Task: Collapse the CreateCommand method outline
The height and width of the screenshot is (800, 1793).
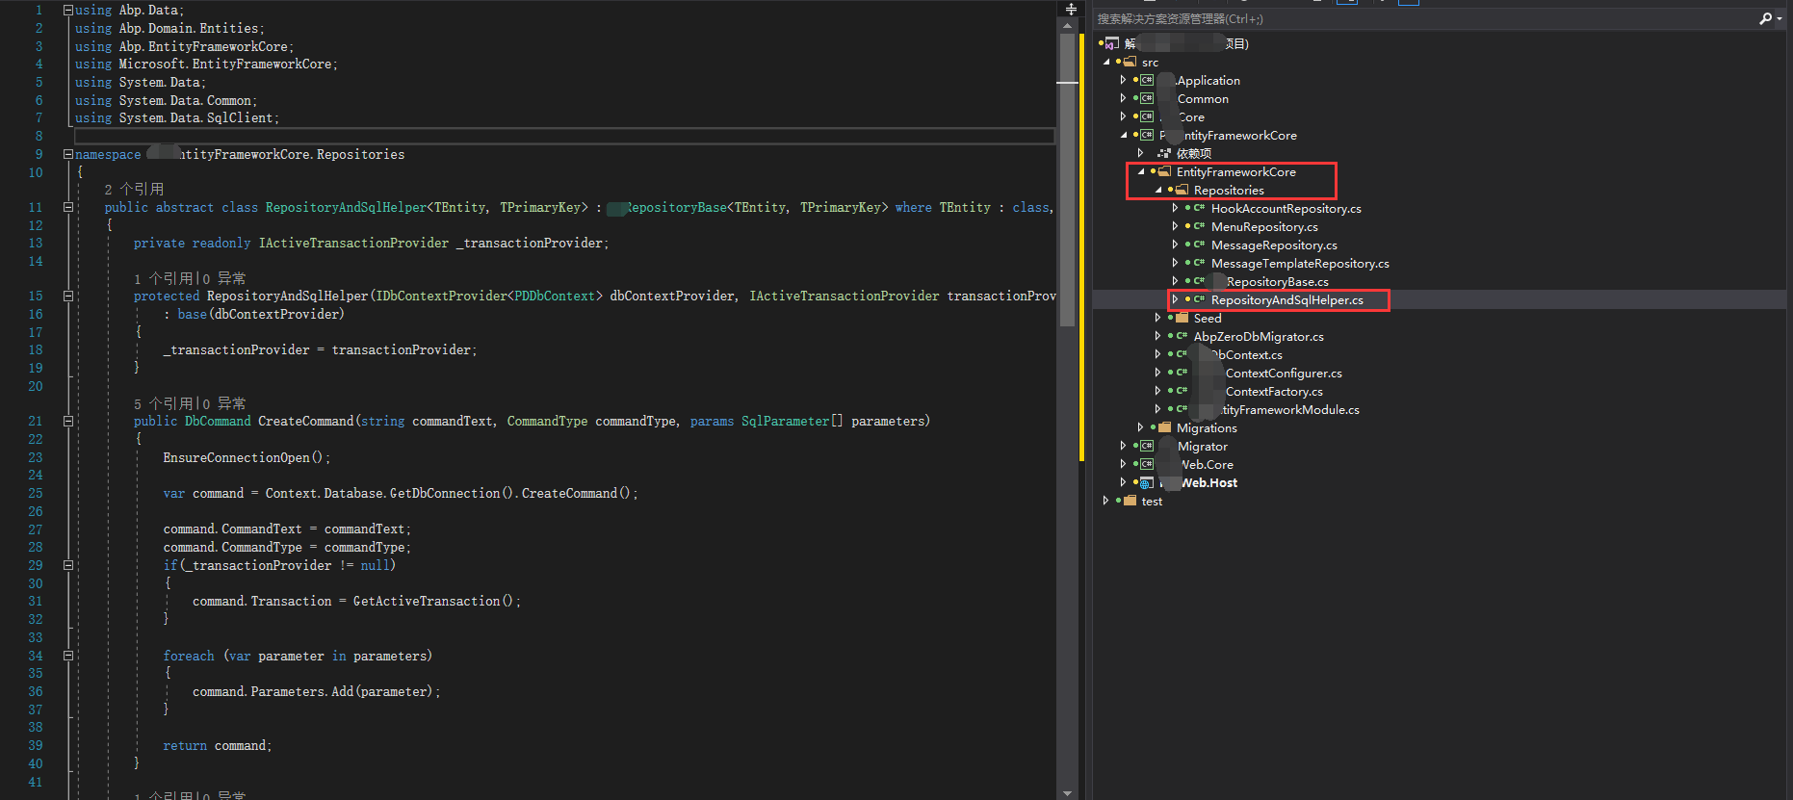Action: [68, 421]
